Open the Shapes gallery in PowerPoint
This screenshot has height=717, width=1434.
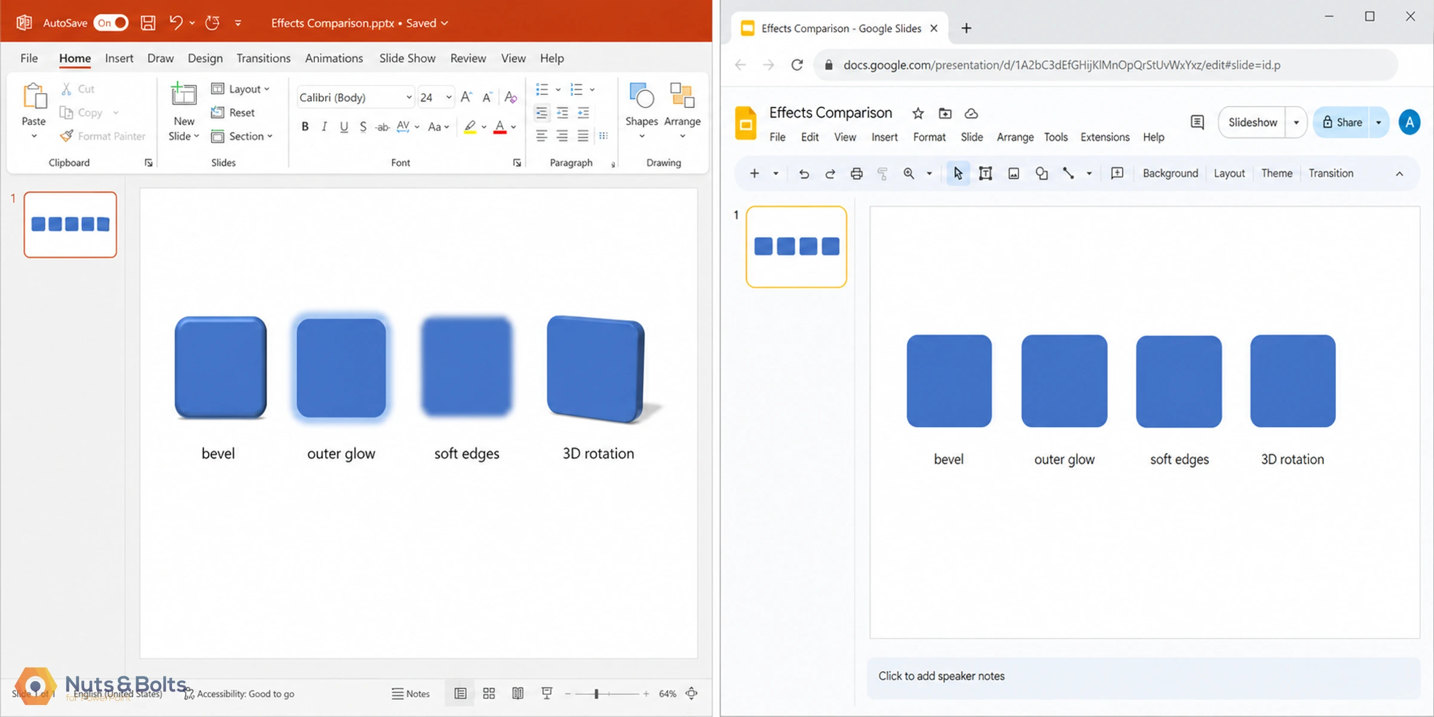(x=642, y=111)
